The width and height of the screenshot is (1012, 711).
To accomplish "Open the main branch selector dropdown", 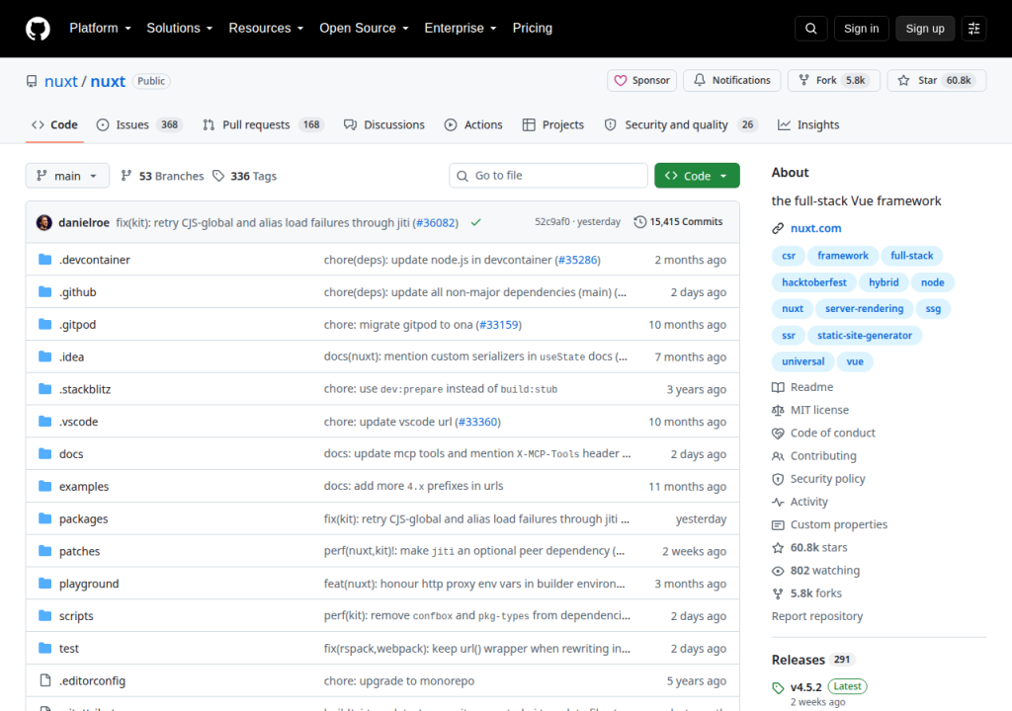I will (67, 176).
